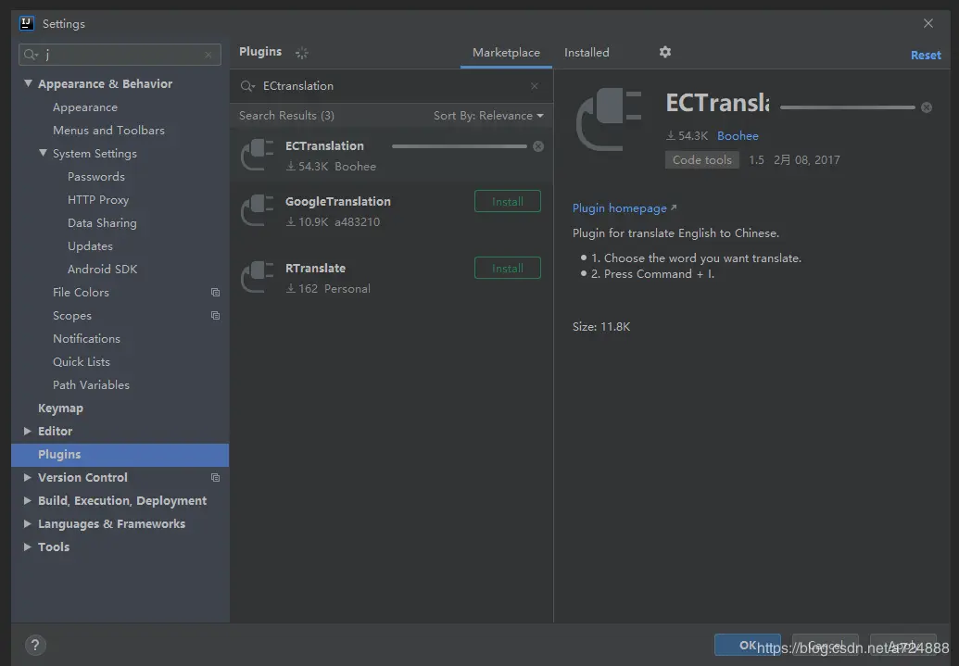Click the plugin search magnifier icon
959x666 pixels.
[247, 86]
